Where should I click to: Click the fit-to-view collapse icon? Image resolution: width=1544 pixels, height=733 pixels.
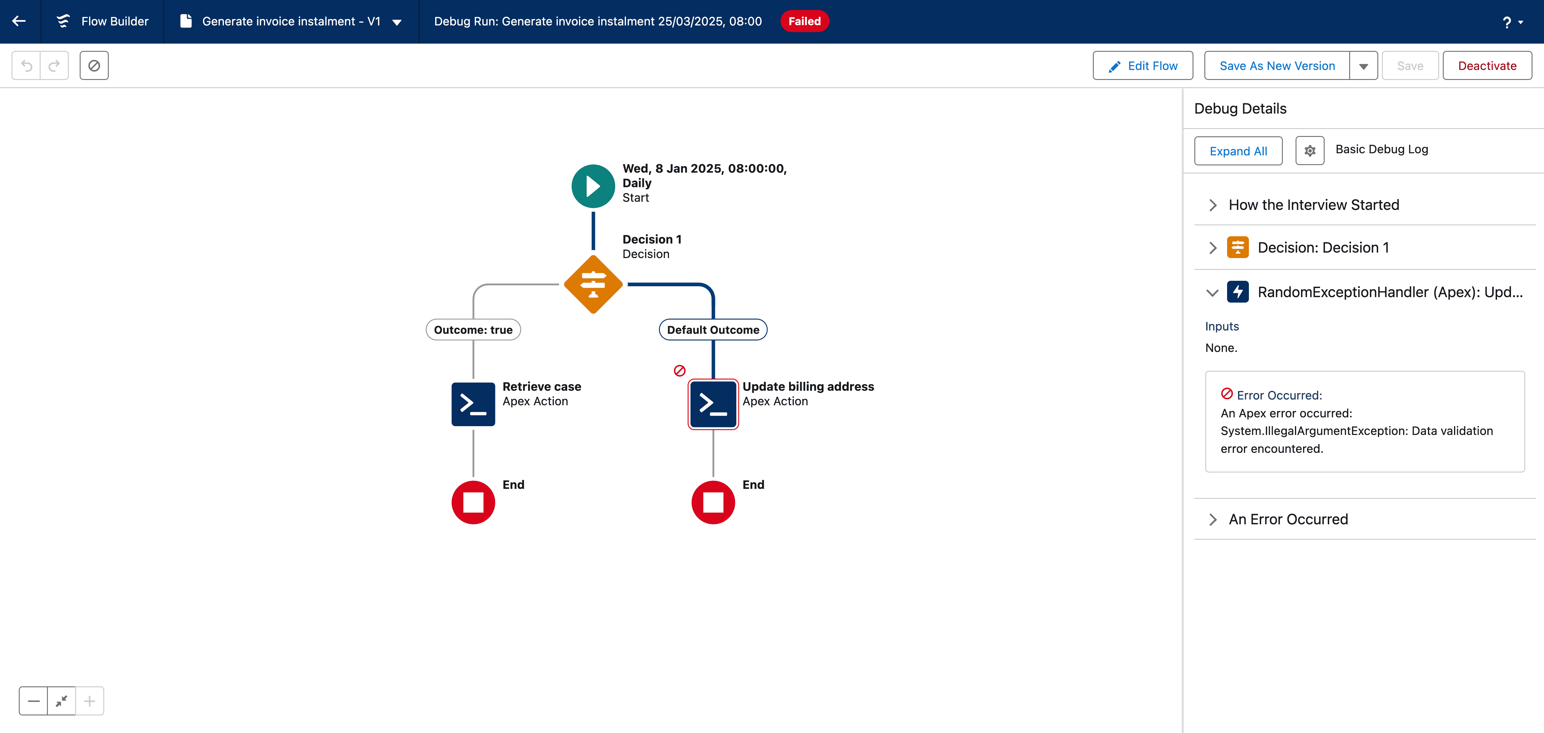pyautogui.click(x=62, y=701)
